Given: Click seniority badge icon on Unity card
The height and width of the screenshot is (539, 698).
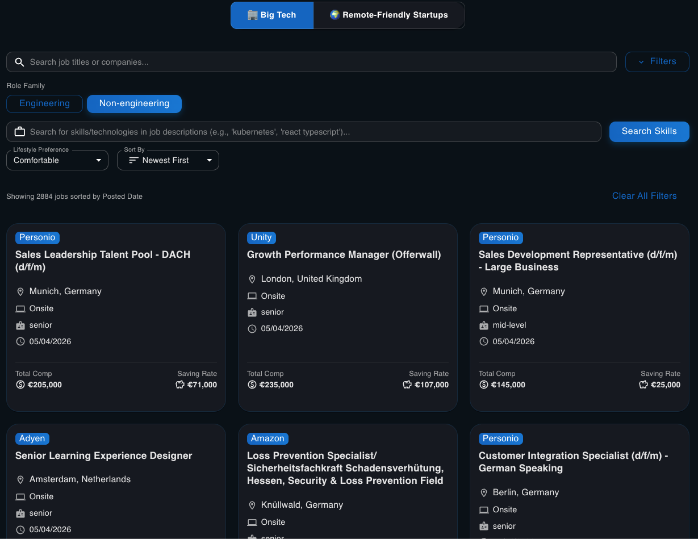Looking at the screenshot, I should coord(252,312).
